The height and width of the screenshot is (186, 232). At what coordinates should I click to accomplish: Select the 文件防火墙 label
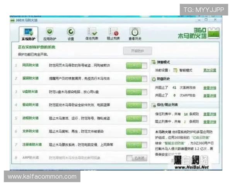(x=31, y=131)
